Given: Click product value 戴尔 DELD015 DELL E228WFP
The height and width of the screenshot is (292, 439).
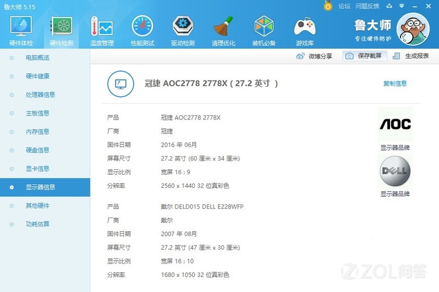Looking at the screenshot, I should 202,207.
